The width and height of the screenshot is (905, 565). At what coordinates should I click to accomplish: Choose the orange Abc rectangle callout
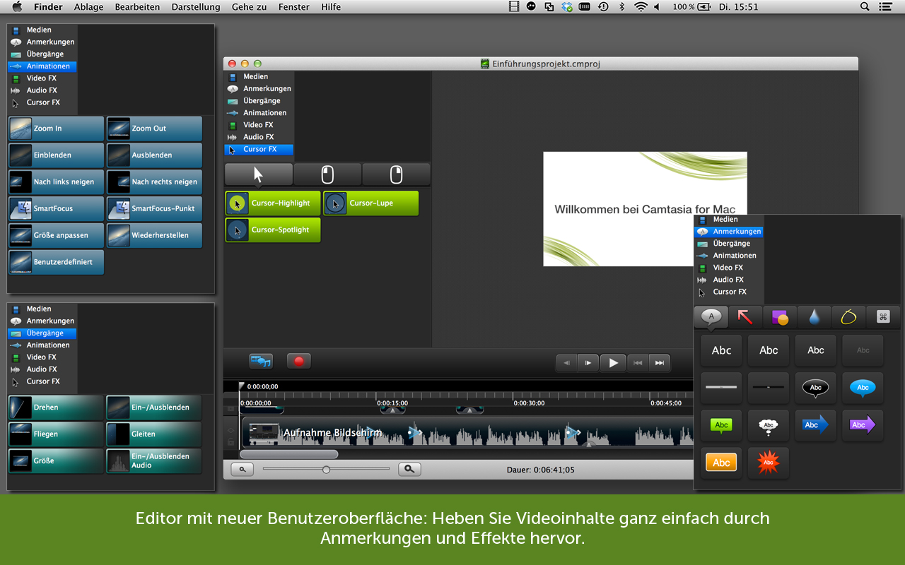pos(721,463)
